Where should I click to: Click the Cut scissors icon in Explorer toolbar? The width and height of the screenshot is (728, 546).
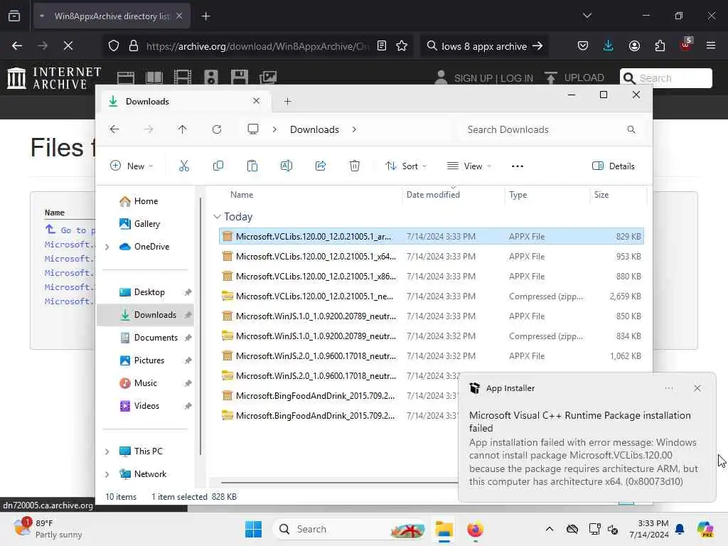point(184,166)
